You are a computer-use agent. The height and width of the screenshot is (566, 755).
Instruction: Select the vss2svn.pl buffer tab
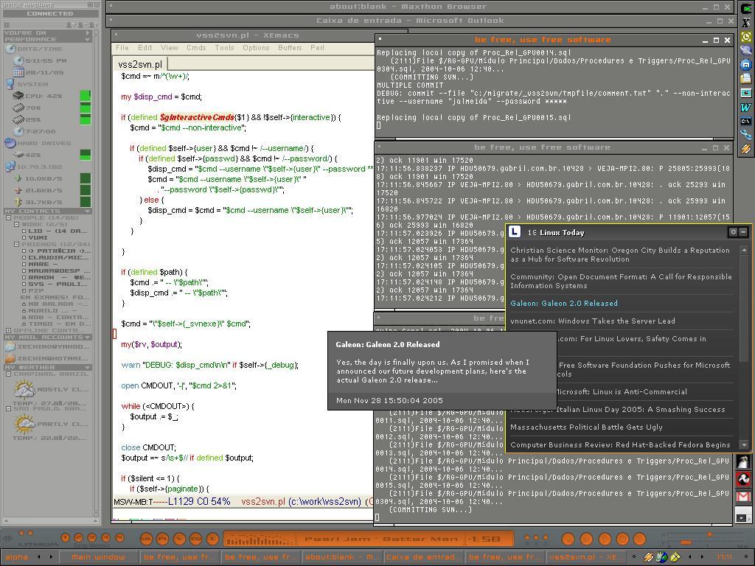click(140, 64)
